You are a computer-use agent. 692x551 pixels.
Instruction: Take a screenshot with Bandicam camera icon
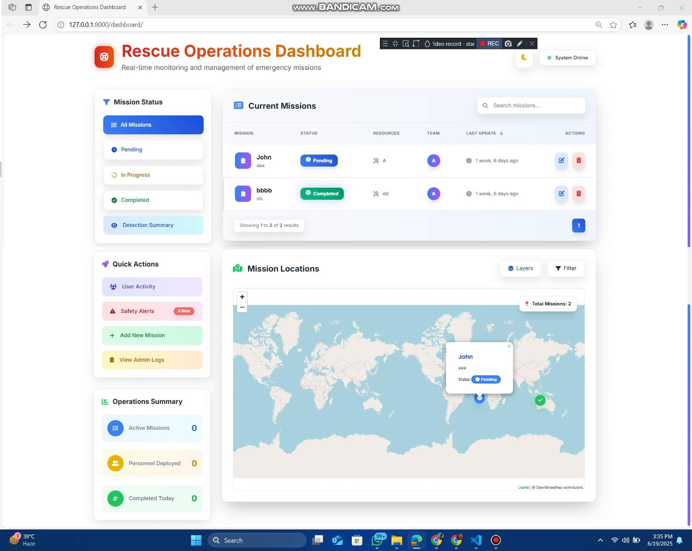pyautogui.click(x=508, y=43)
